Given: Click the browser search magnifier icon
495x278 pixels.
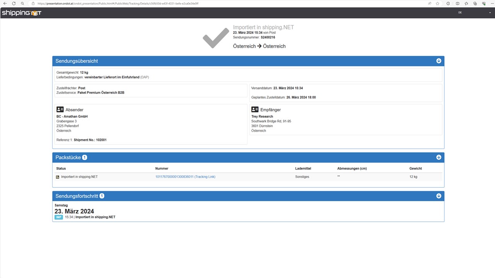Looking at the screenshot, I should click(22, 3).
